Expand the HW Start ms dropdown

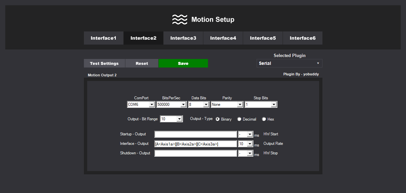click(250, 134)
